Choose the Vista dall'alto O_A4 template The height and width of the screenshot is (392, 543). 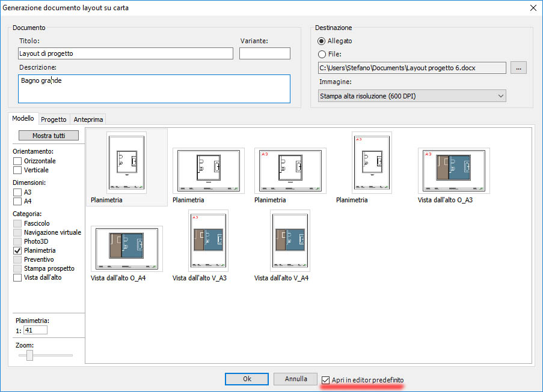(127, 249)
